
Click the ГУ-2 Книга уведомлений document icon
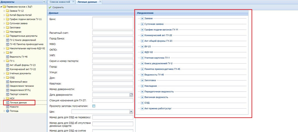8,40
